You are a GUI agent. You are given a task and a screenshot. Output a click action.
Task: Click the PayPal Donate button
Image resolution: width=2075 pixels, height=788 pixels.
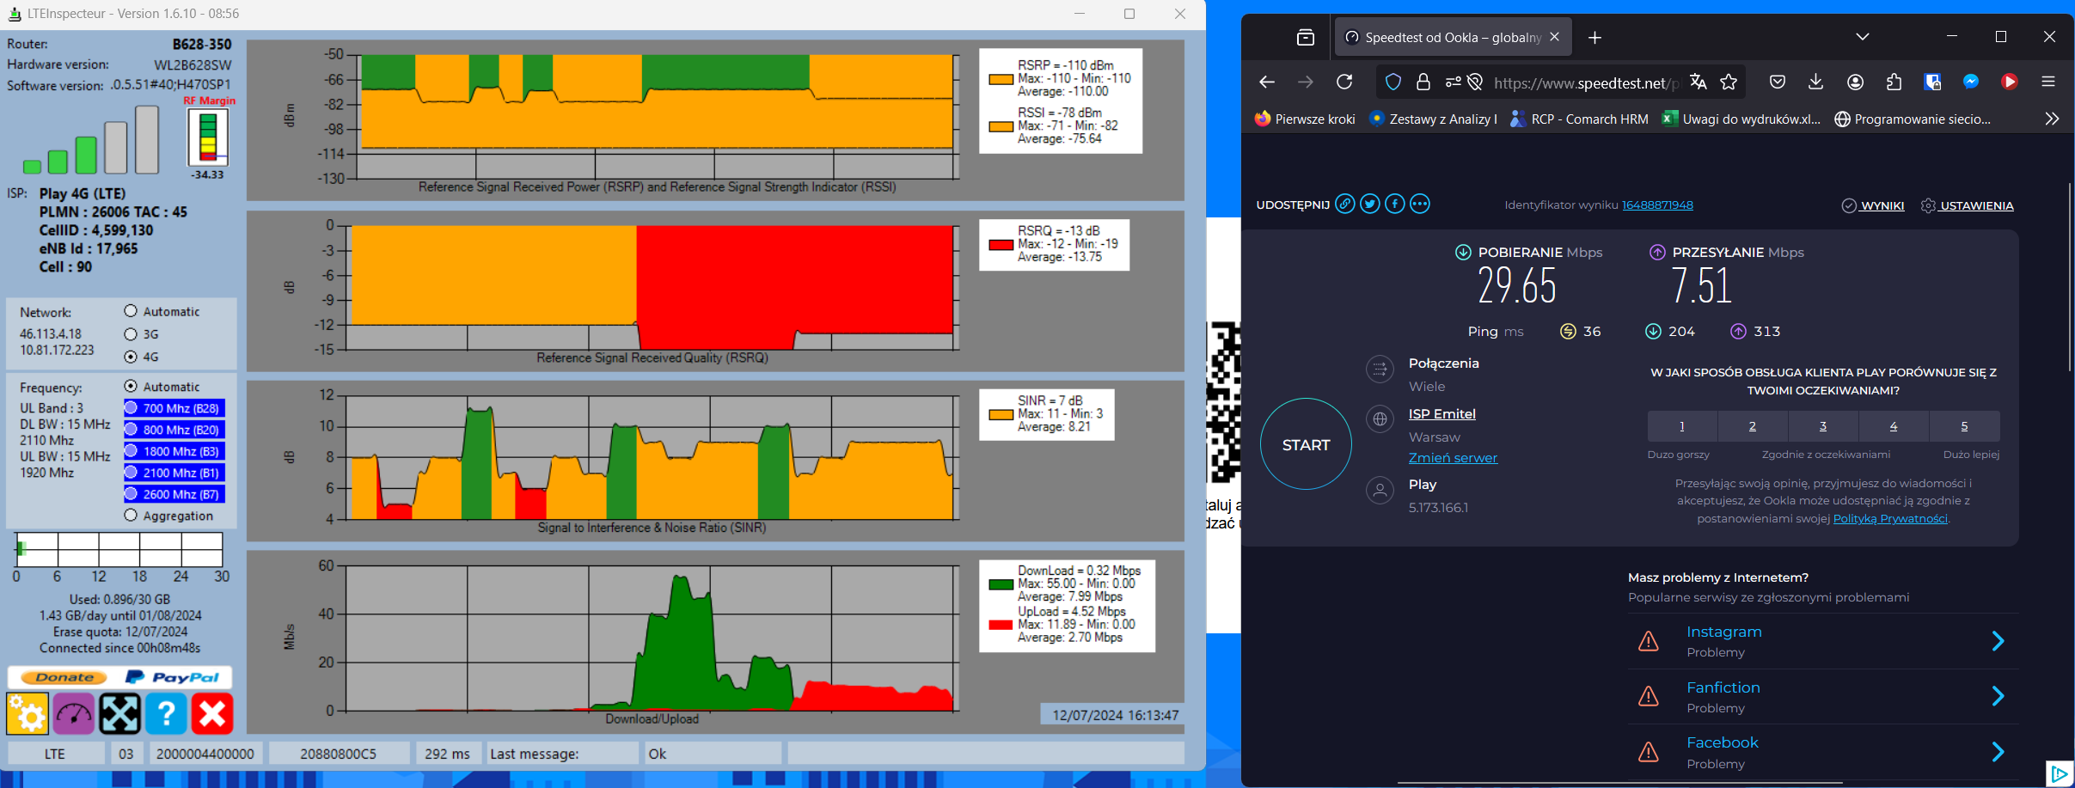(119, 677)
